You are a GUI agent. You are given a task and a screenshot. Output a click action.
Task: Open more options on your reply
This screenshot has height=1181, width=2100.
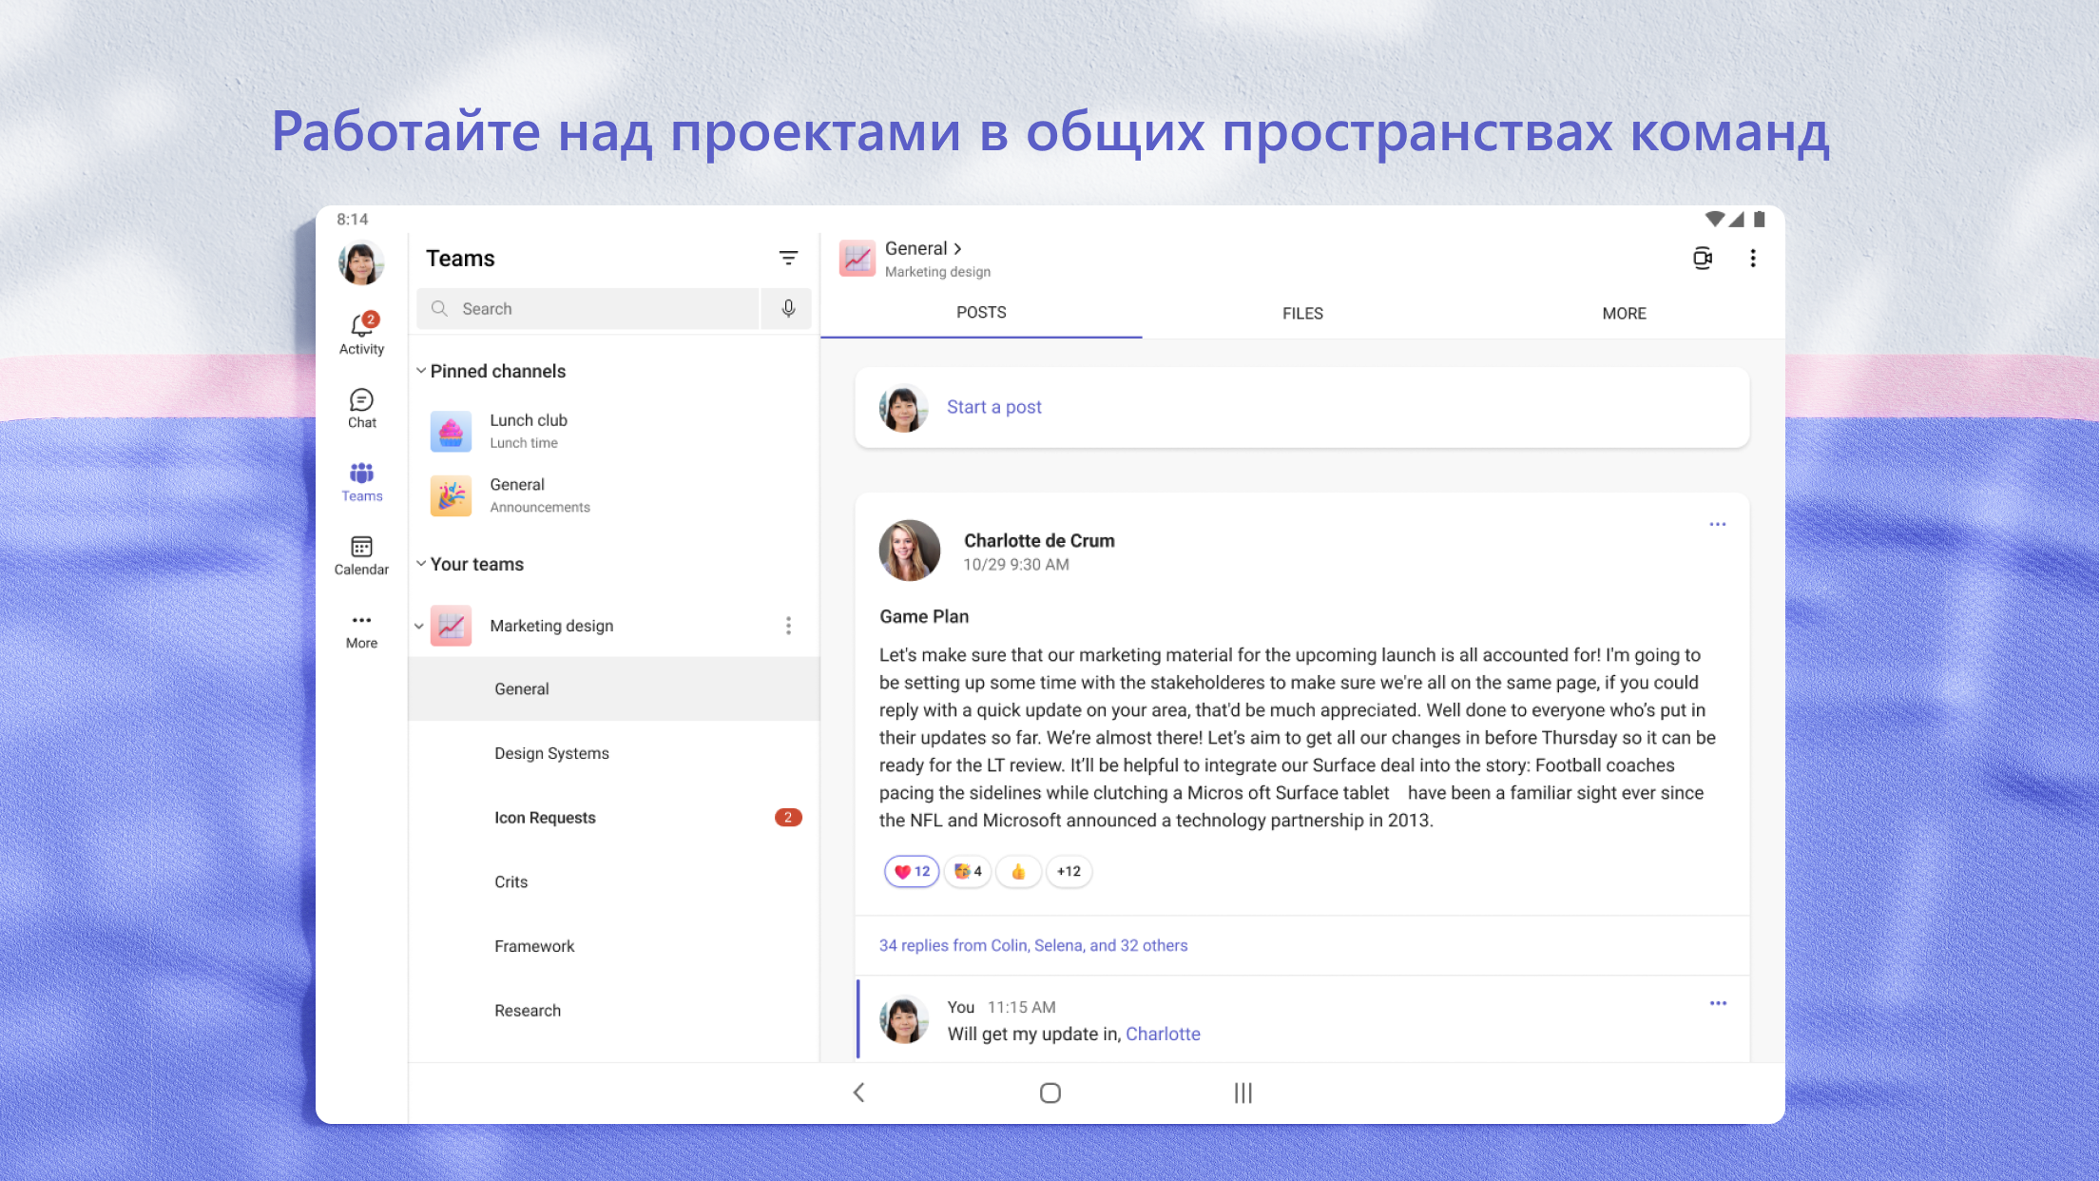tap(1718, 1003)
